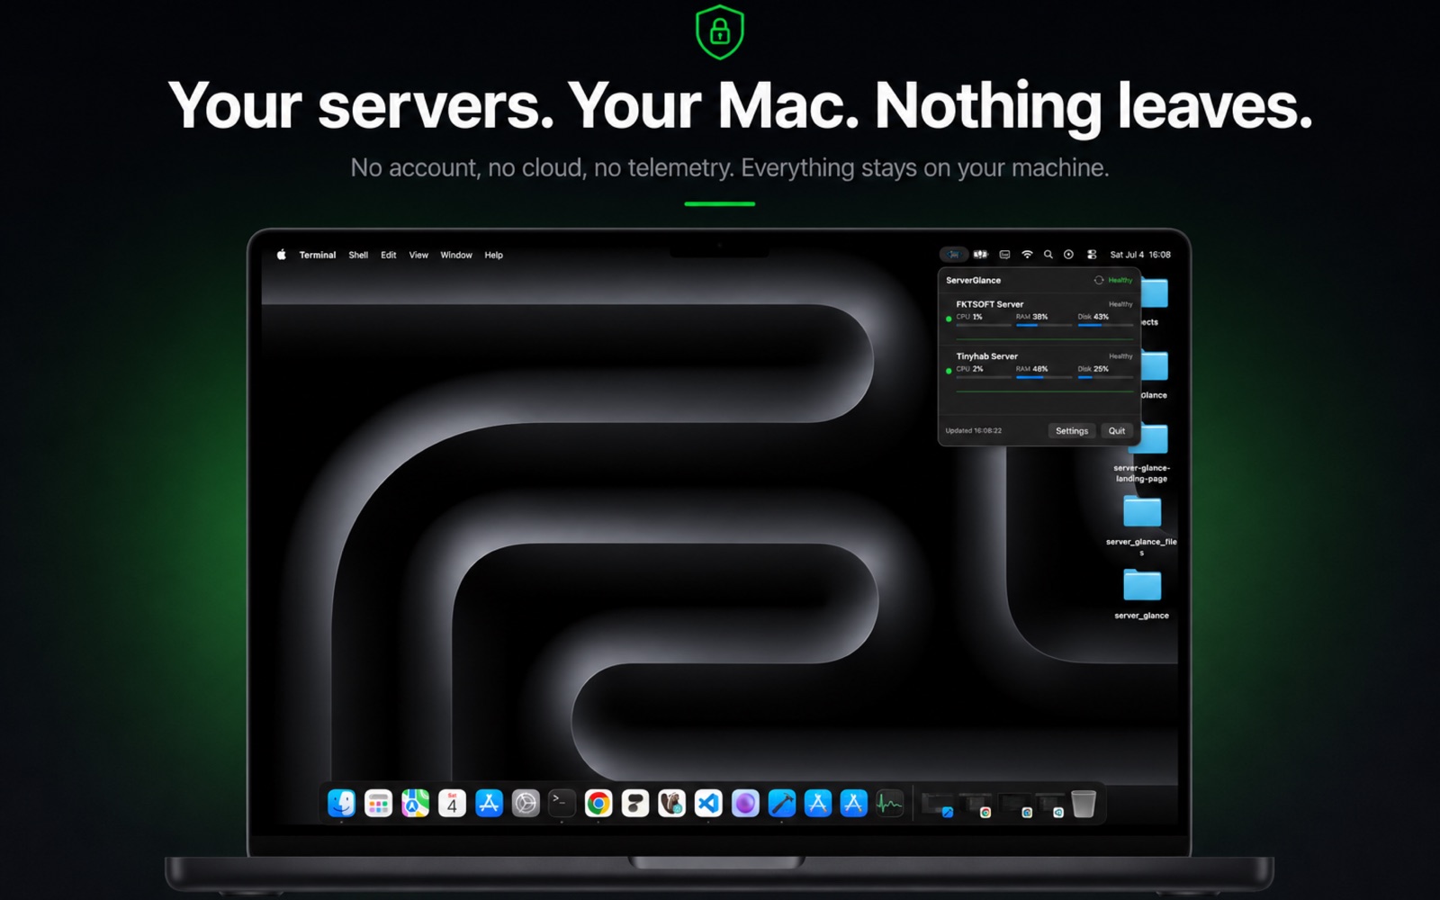
Task: Click the battery status icon in the menu bar
Action: pyautogui.click(x=980, y=255)
